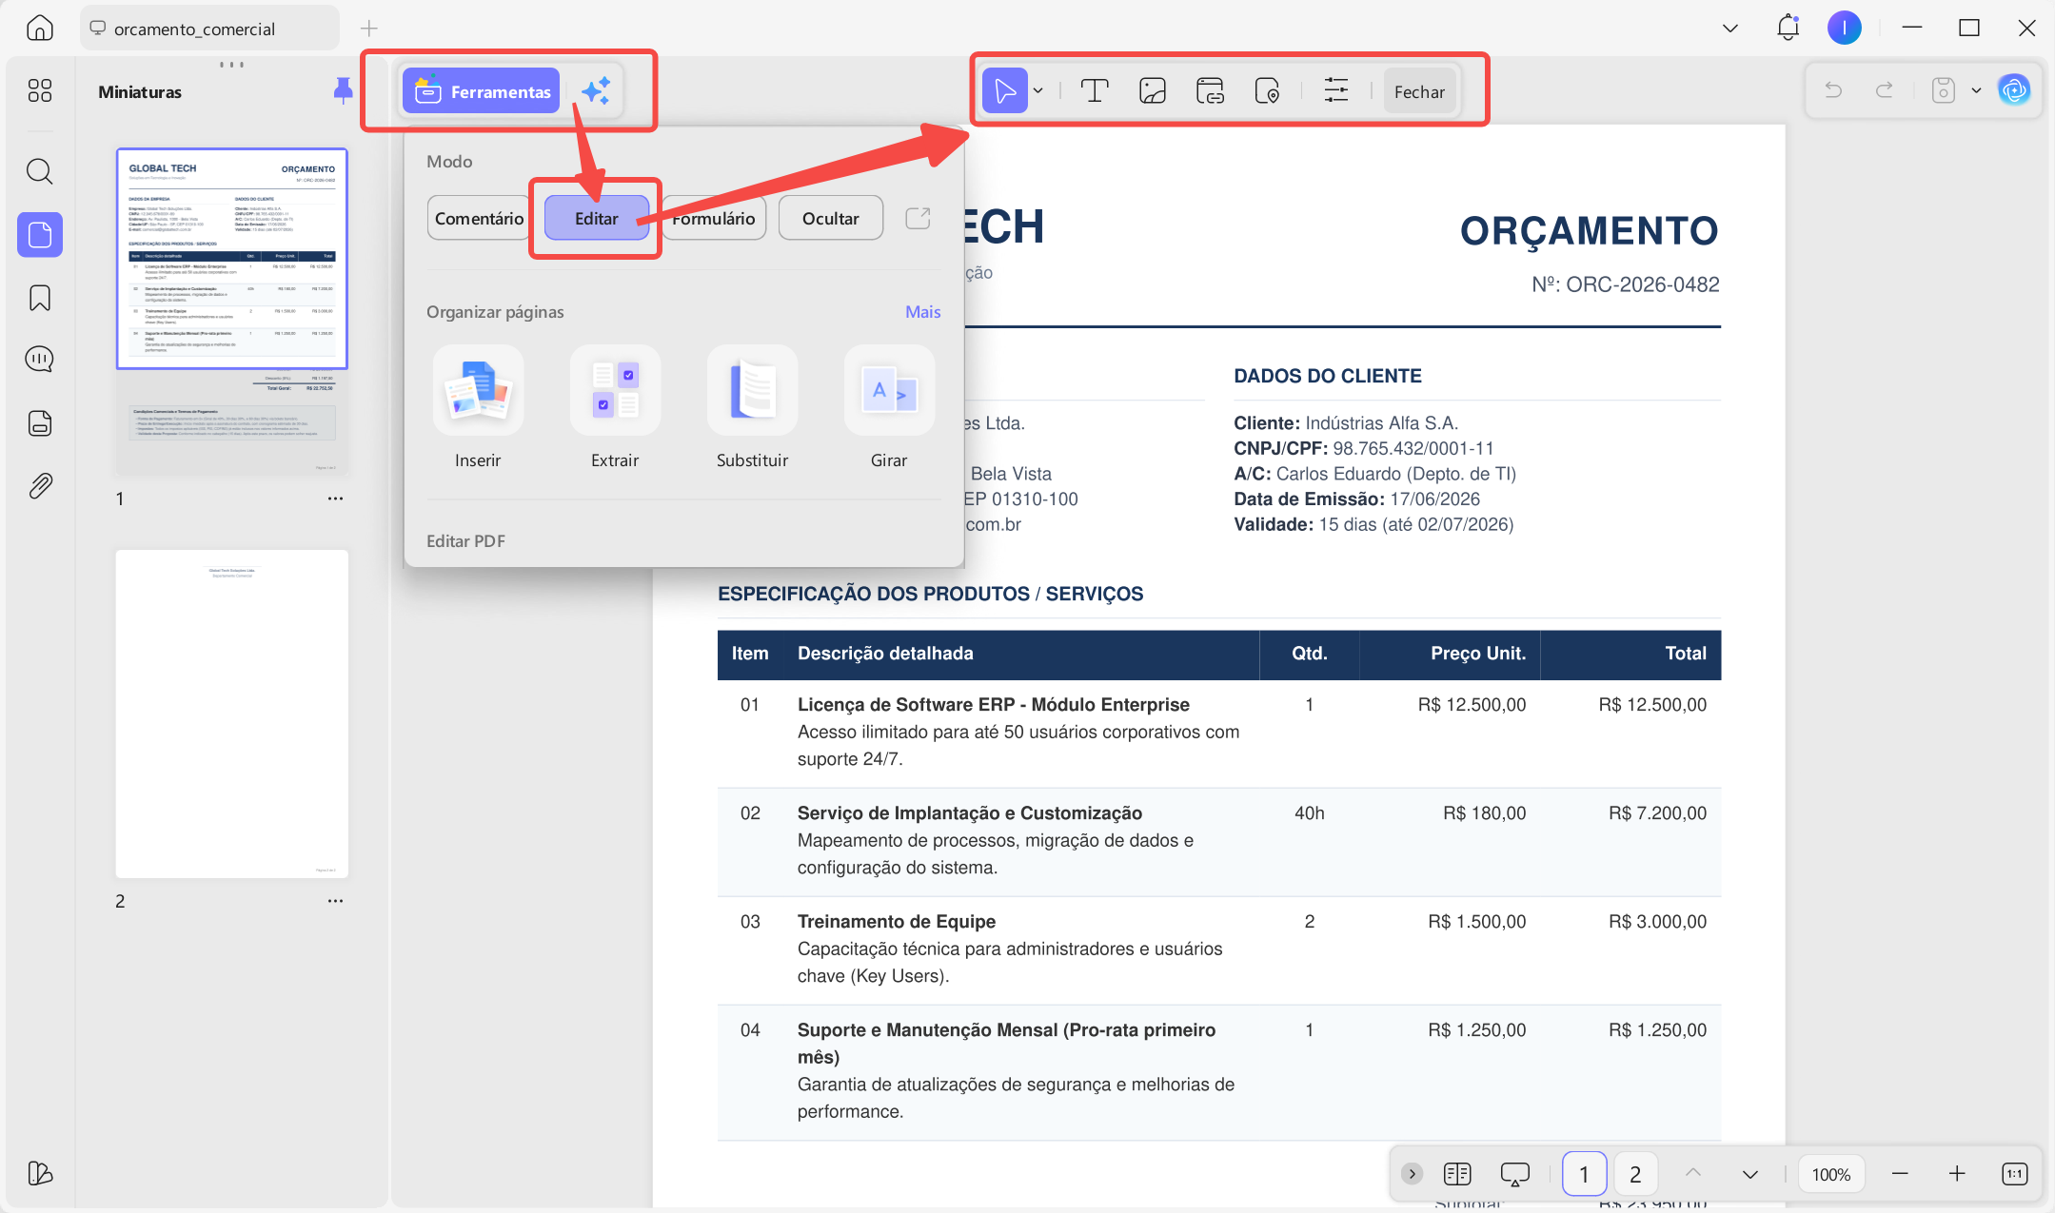
Task: Open the AI assistant icon top right
Action: click(x=2014, y=90)
